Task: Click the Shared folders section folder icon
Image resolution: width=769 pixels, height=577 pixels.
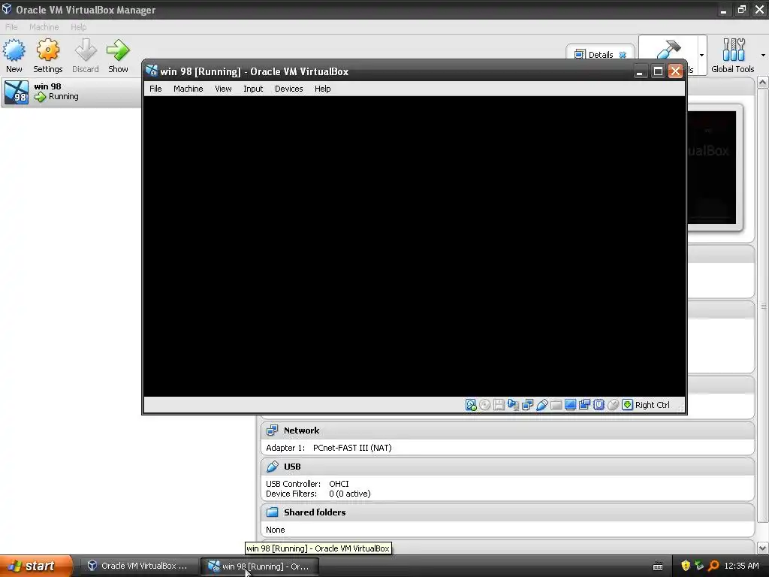Action: 272,512
